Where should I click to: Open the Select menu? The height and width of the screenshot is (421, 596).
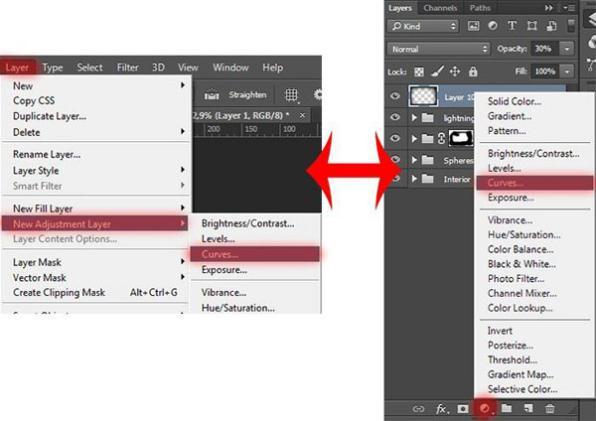89,68
